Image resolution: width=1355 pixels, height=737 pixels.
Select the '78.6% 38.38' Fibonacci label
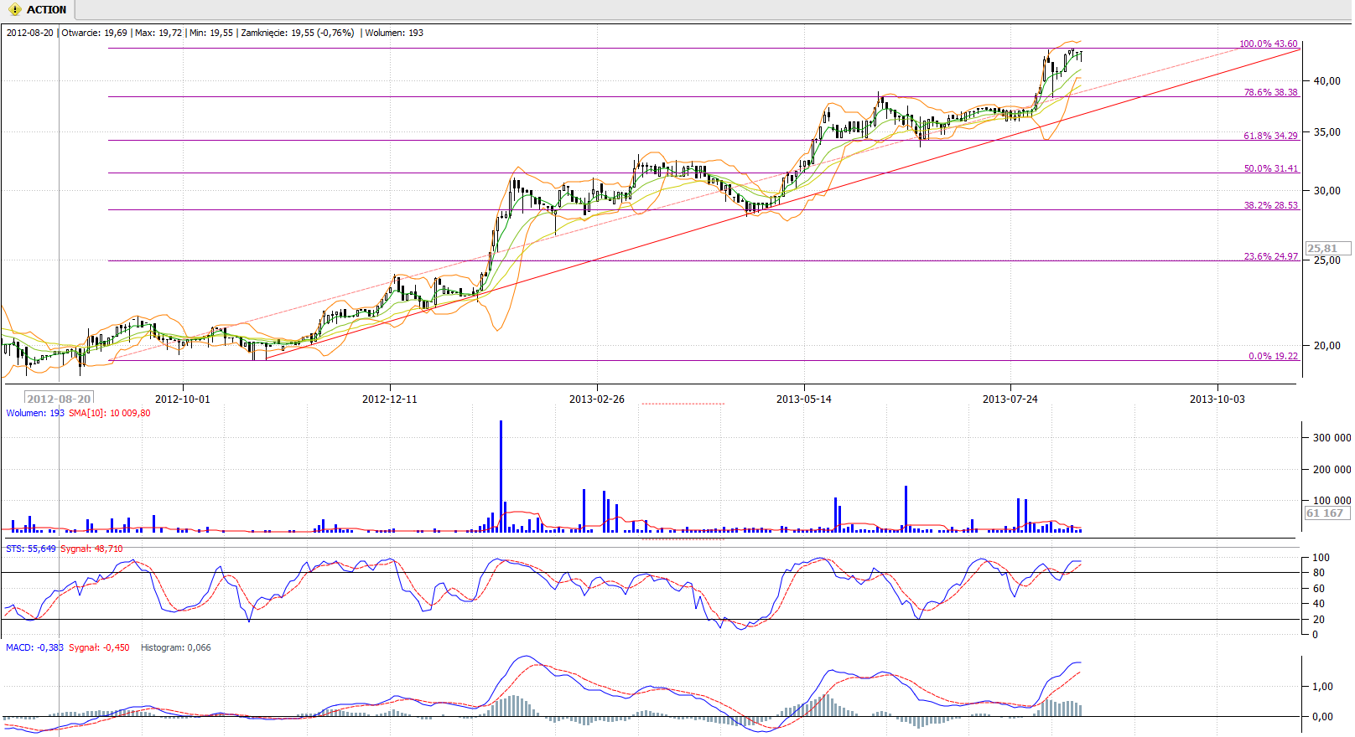(x=1270, y=92)
